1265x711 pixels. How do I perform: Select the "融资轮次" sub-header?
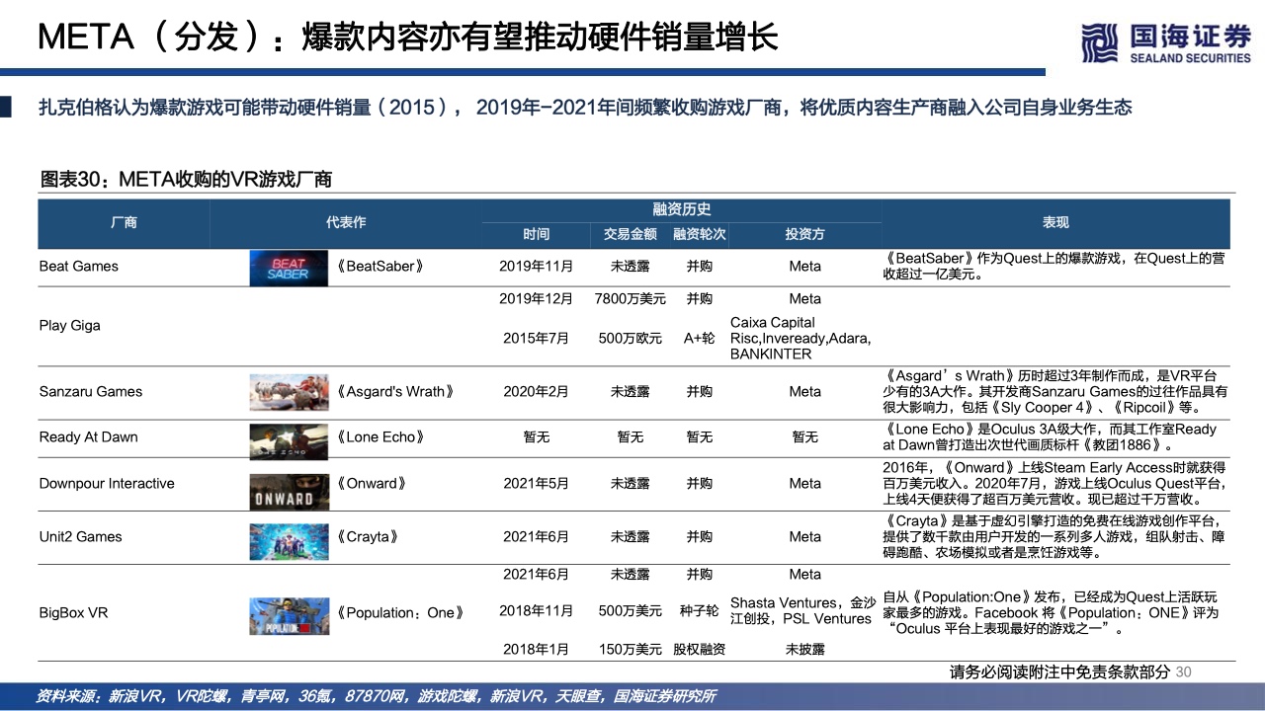(x=700, y=235)
